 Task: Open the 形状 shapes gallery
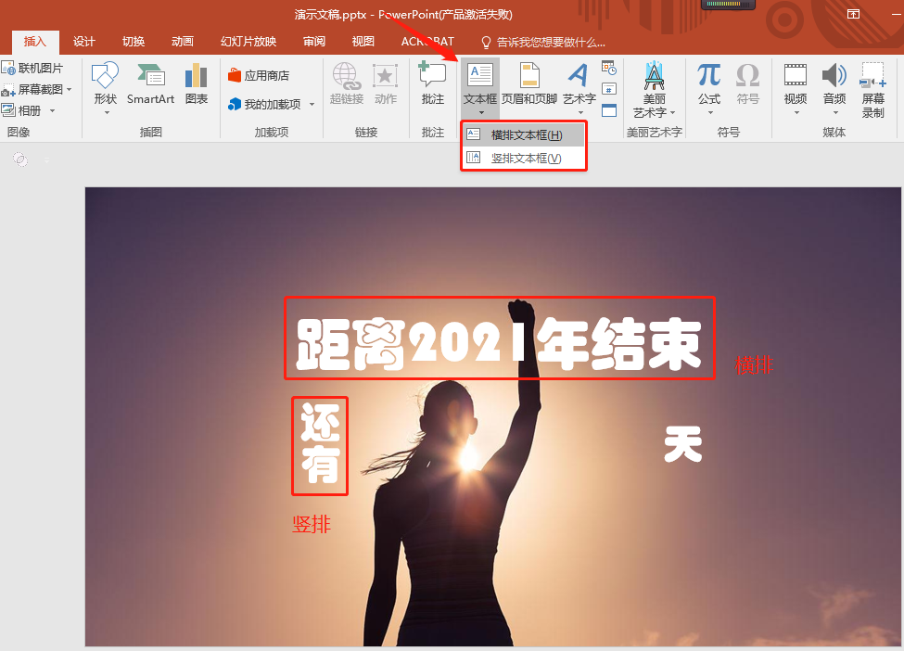pyautogui.click(x=106, y=84)
